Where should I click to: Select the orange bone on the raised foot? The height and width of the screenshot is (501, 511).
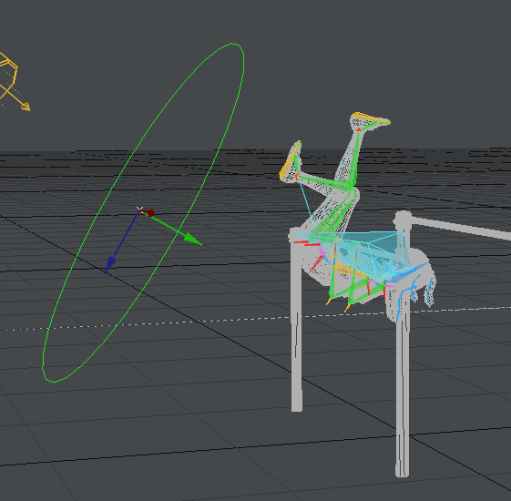372,118
